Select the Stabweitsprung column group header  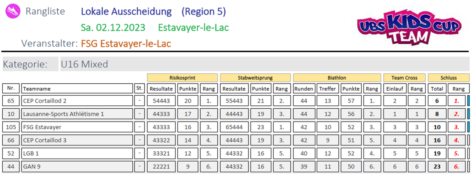[x=255, y=78]
